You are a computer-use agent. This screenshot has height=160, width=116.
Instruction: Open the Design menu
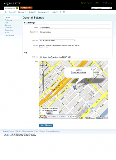31,12
